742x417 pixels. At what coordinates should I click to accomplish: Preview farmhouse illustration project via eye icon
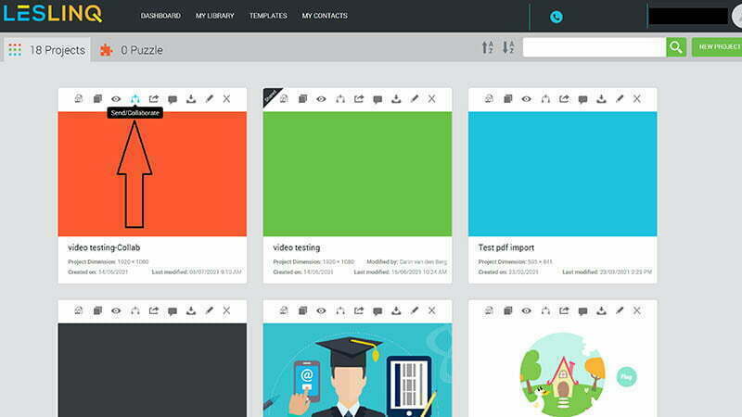click(x=526, y=310)
